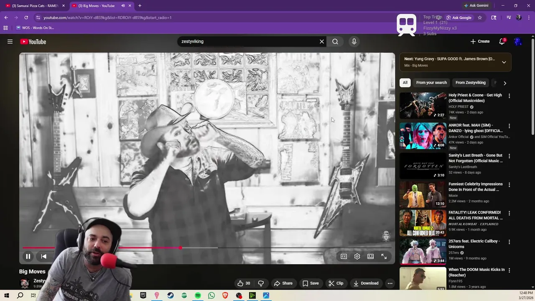The image size is (535, 301).
Task: Go back in browser history
Action: pos(6,18)
